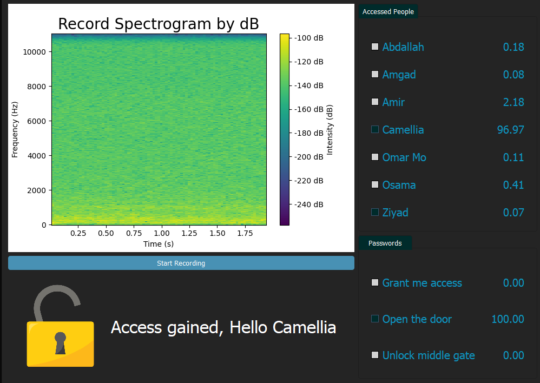Screen dimensions: 540x383
Task: Click the Access gained, Hello Camellia message
Action: pos(223,328)
